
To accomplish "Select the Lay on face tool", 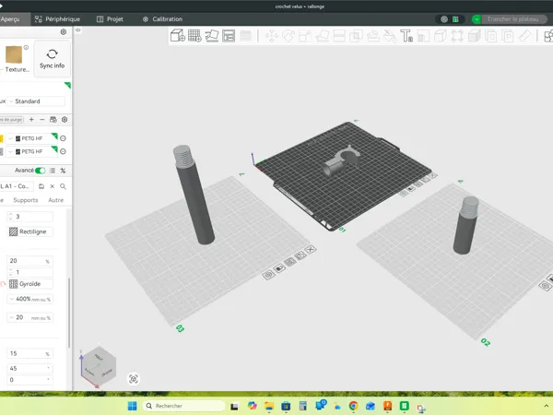I will point(323,36).
